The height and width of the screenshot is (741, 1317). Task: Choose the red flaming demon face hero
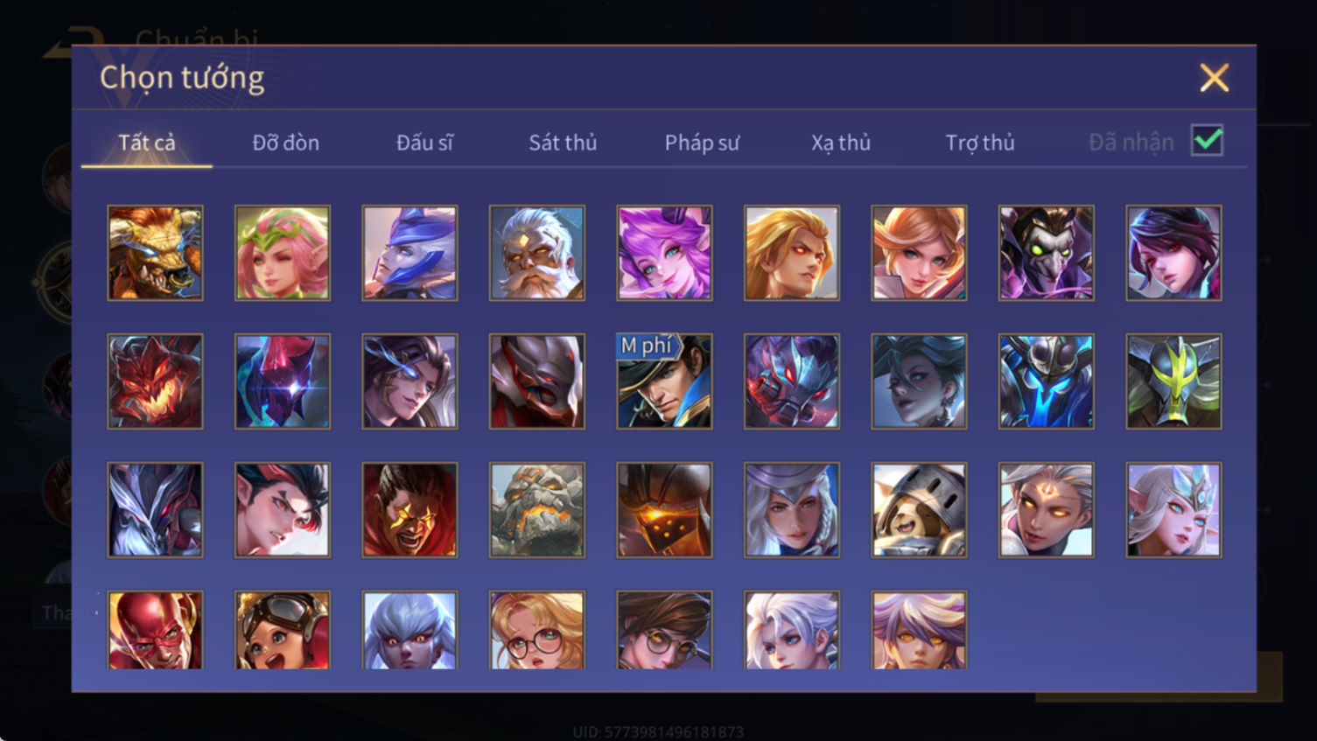pos(155,381)
